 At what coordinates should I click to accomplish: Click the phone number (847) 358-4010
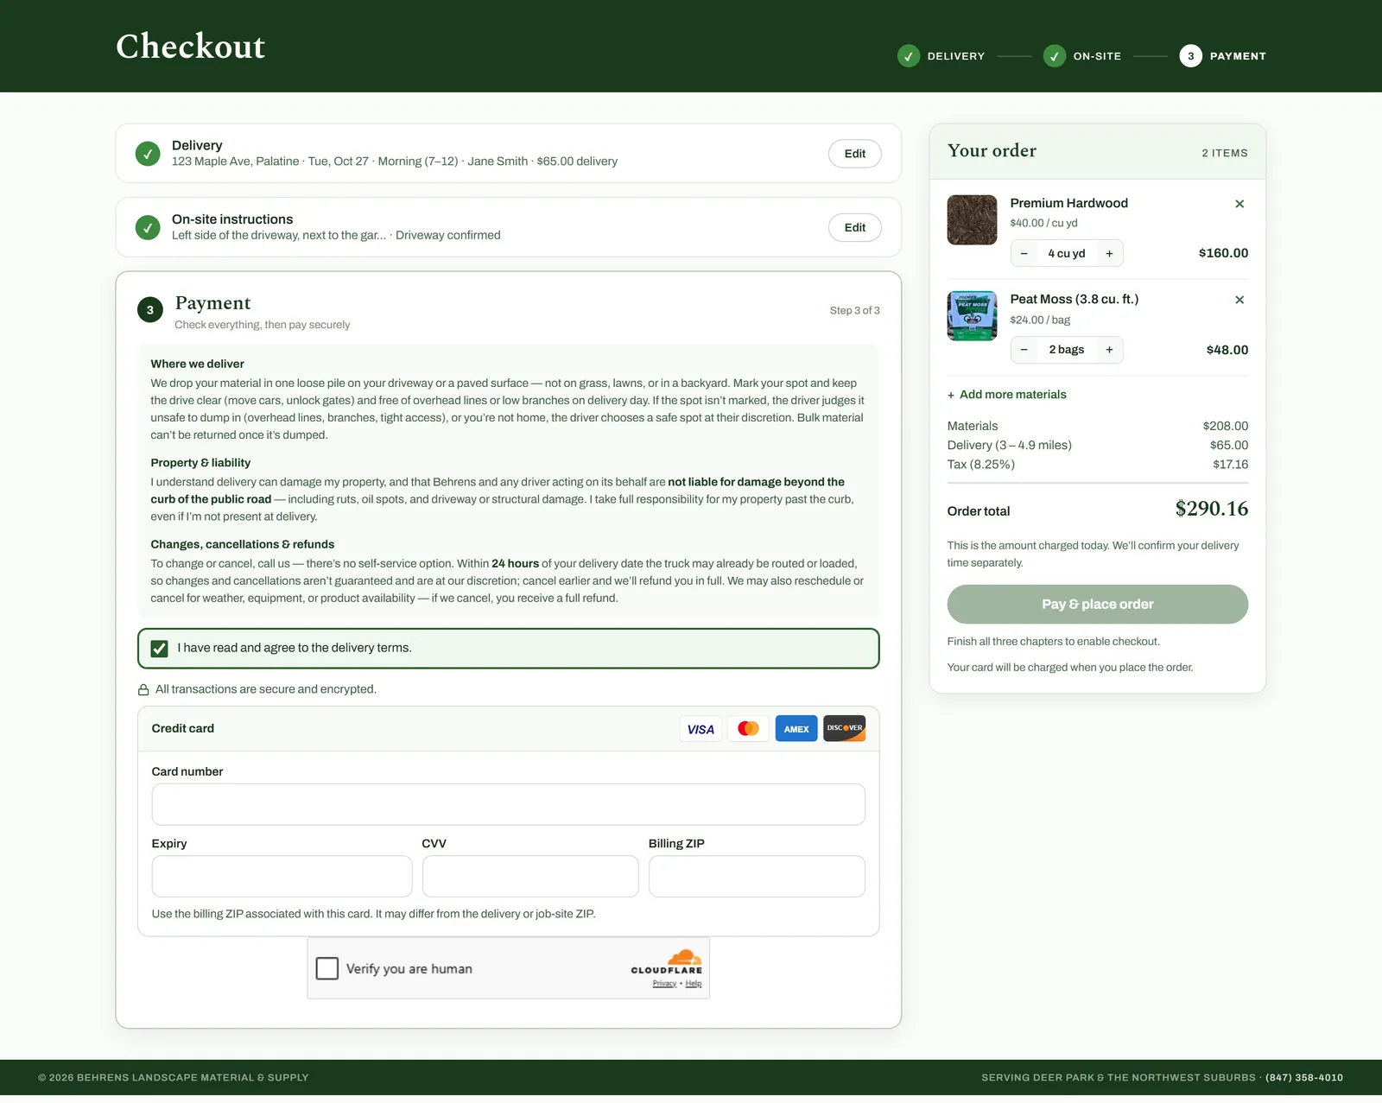(x=1304, y=1078)
